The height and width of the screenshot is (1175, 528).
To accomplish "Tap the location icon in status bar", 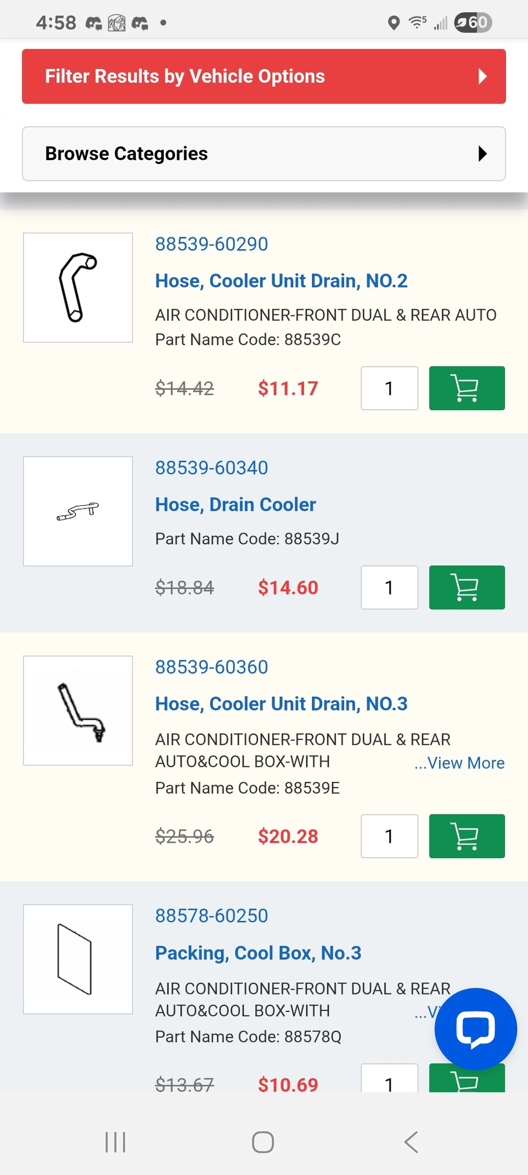I will coord(394,23).
